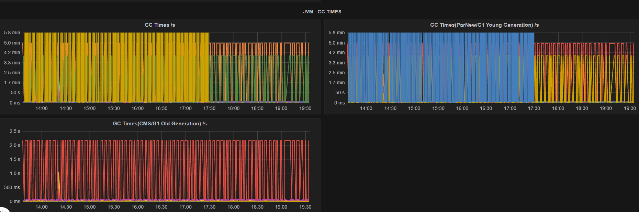Click the 0 ms label in Old Generation panel
Screen dimensions: 639x212
[x=15, y=201]
